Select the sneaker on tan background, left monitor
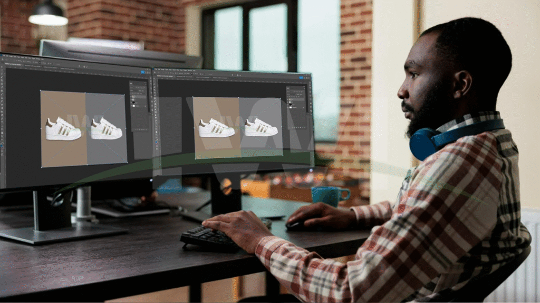 (x=63, y=129)
